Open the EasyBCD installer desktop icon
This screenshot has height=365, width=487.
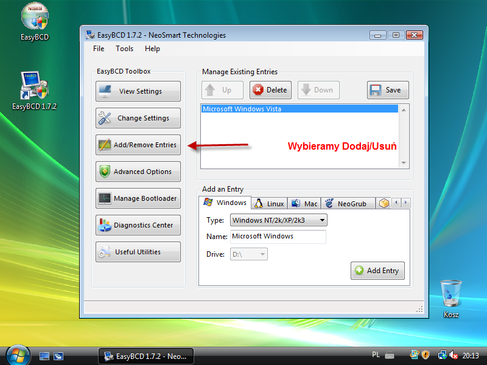point(35,22)
